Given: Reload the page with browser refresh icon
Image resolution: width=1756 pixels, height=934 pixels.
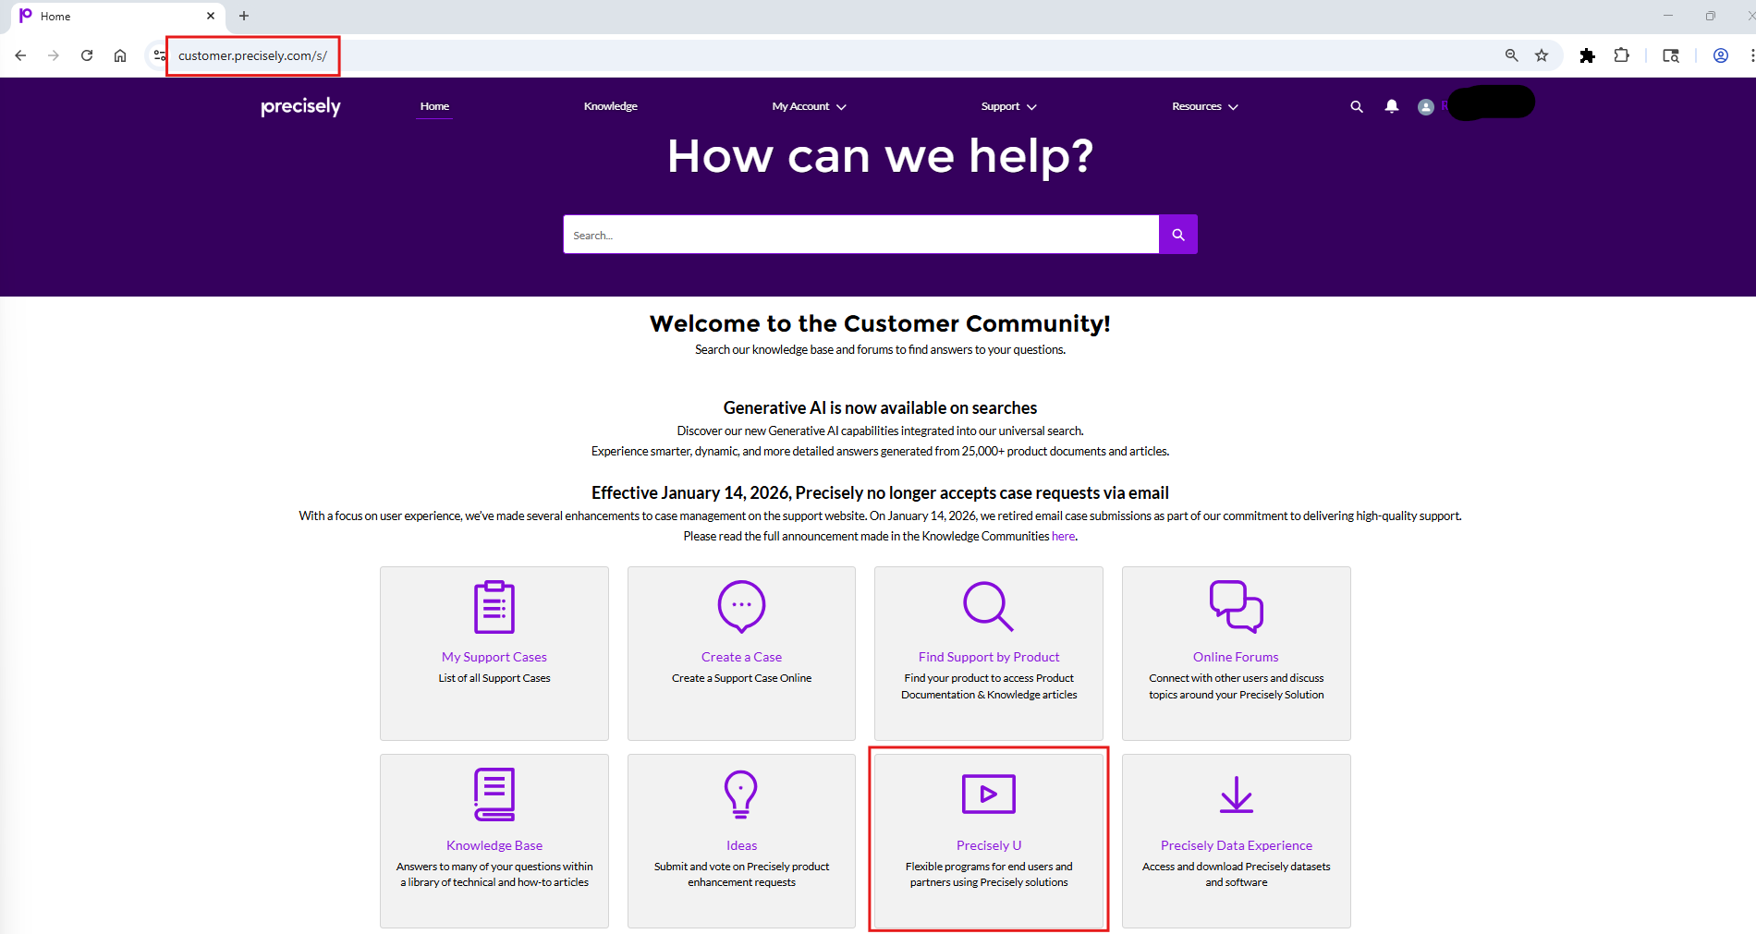Looking at the screenshot, I should 87,55.
